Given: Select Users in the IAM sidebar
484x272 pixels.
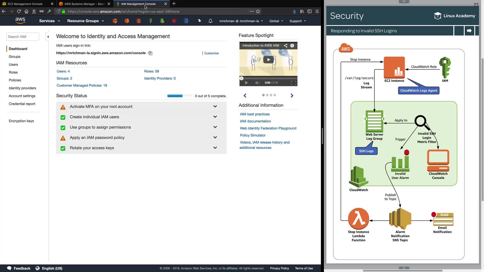Looking at the screenshot, I should (13, 64).
